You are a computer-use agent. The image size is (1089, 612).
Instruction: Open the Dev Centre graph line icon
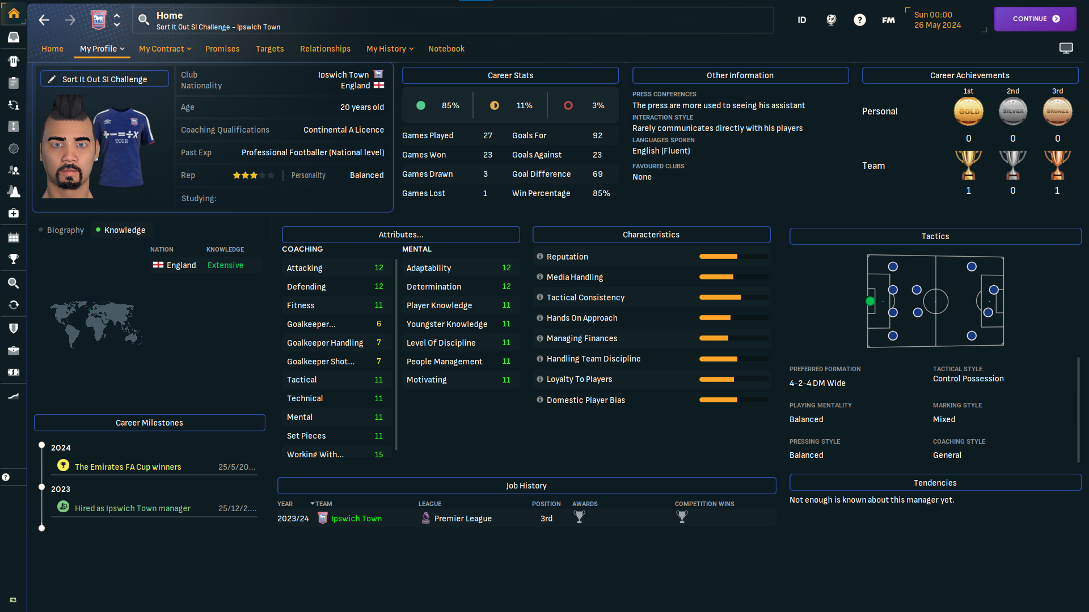[x=14, y=396]
